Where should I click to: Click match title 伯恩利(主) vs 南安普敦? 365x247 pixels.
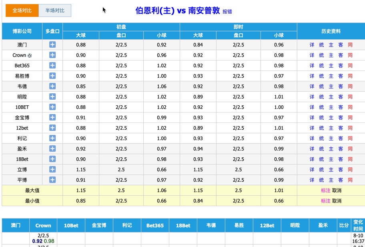click(178, 11)
